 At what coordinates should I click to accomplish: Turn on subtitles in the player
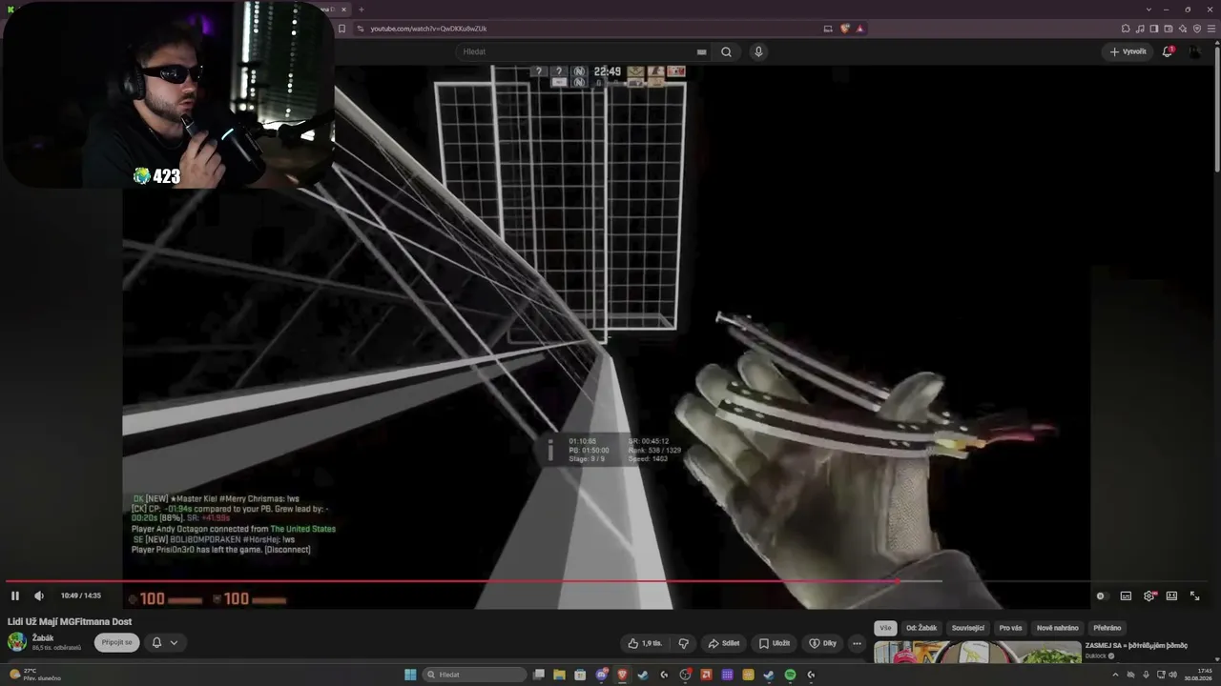point(1126,595)
